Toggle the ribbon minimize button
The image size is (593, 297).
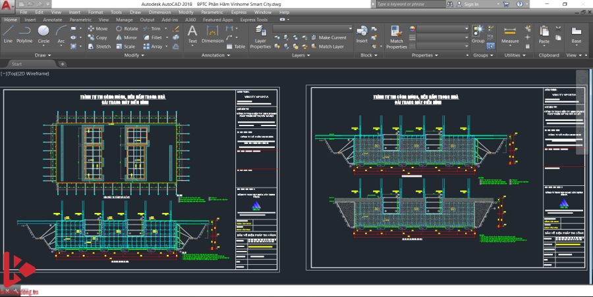pyautogui.click(x=283, y=20)
